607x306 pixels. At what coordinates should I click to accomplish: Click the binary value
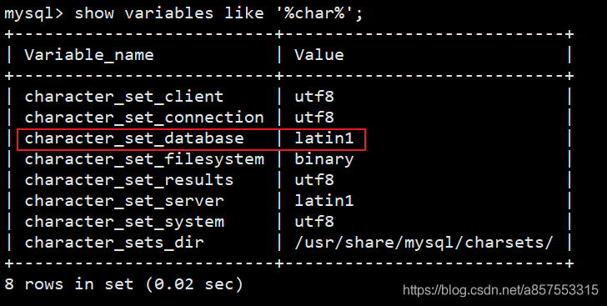(x=324, y=159)
